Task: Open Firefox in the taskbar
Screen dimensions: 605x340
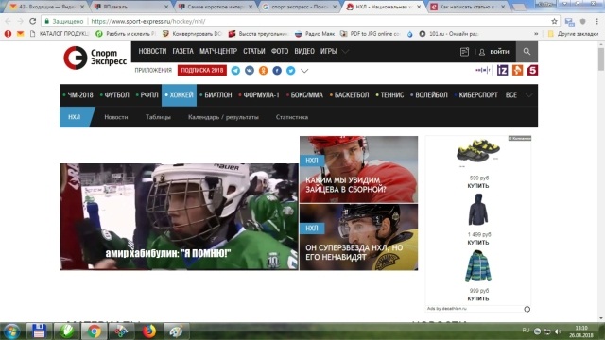Action: click(x=149, y=331)
